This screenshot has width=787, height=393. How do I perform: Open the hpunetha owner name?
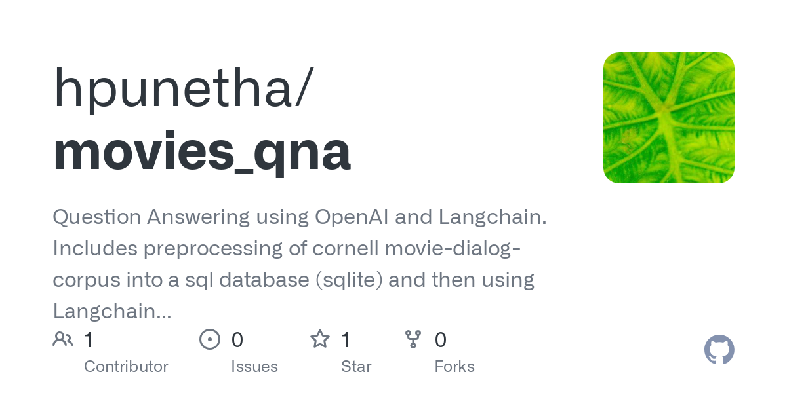click(182, 88)
